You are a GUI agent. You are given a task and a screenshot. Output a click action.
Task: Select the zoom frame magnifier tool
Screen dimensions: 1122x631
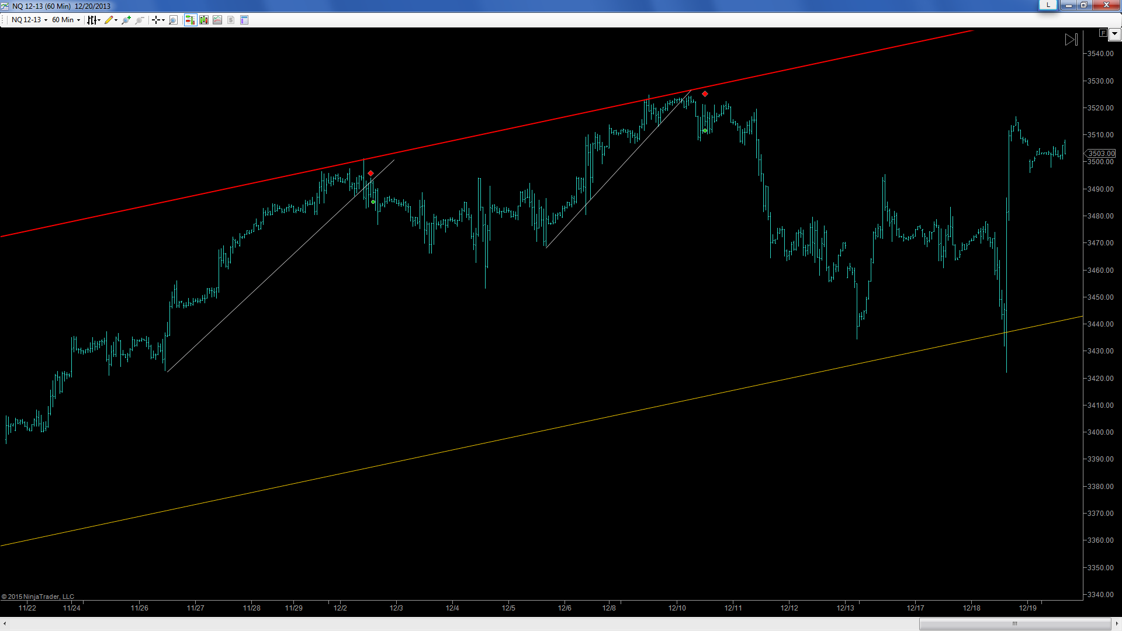tap(173, 20)
